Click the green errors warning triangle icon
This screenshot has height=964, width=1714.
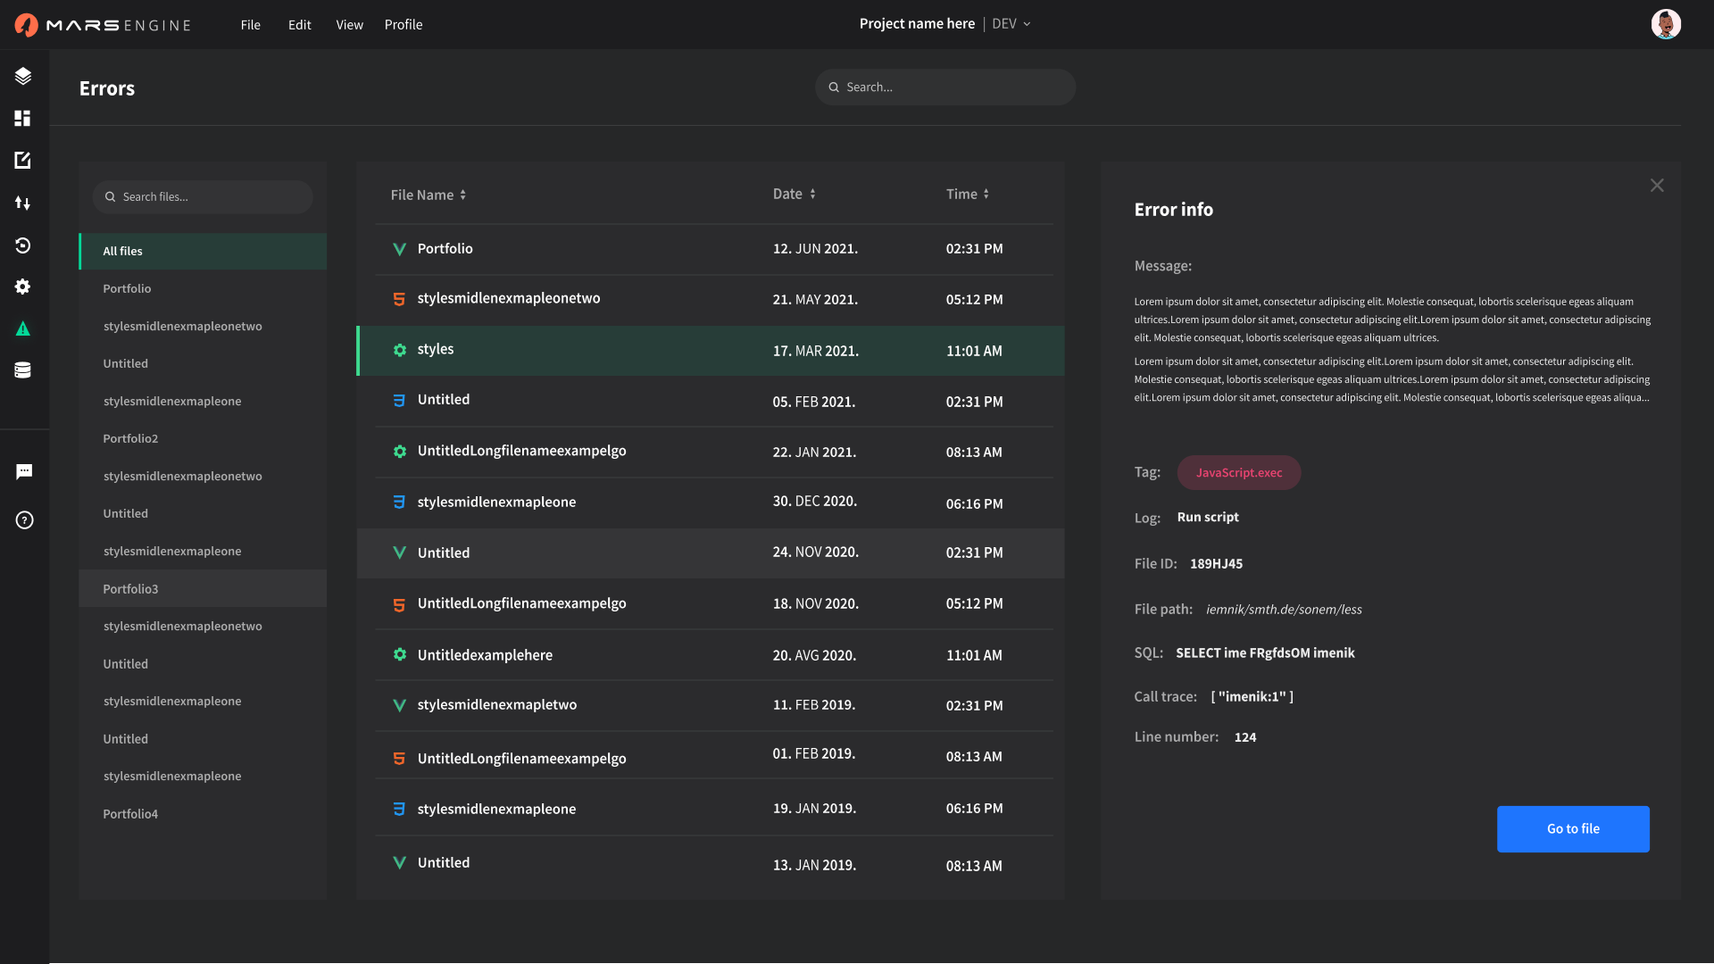(23, 328)
